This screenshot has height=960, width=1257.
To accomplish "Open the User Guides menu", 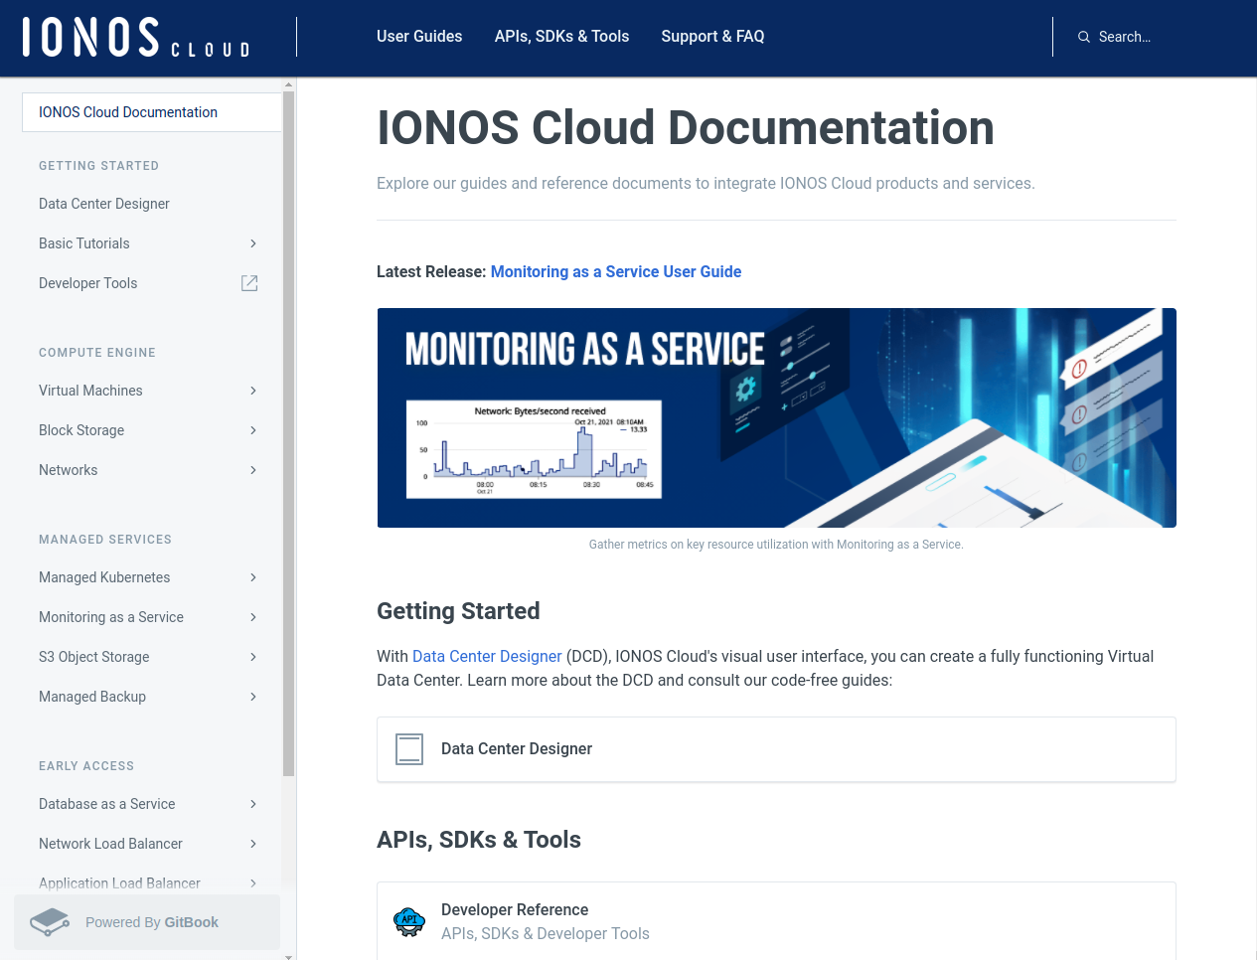I will (419, 37).
